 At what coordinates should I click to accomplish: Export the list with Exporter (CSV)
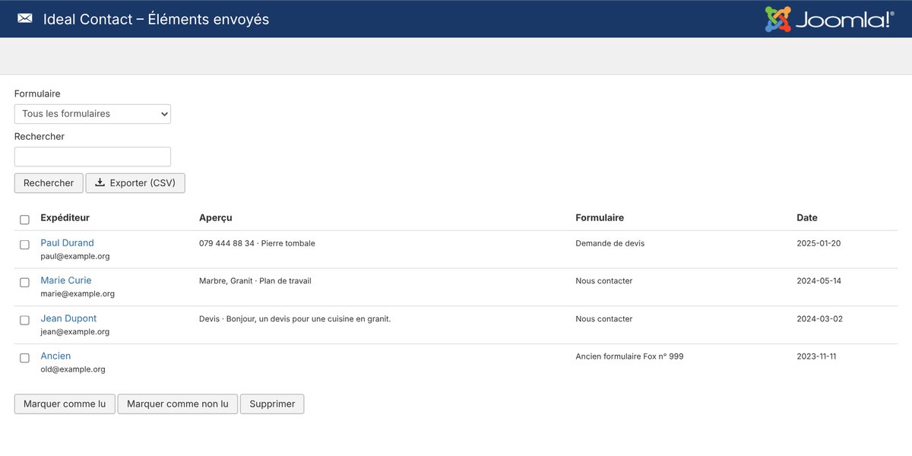tap(135, 183)
